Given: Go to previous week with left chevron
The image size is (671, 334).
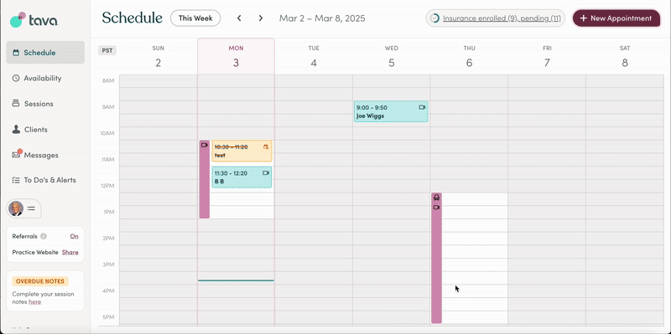Looking at the screenshot, I should 239,18.
